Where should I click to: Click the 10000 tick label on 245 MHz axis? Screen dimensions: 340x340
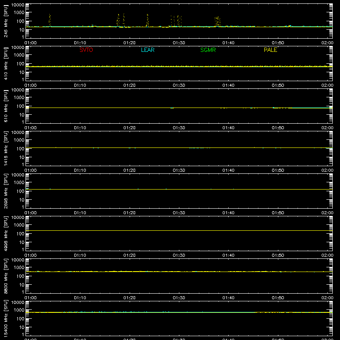tap(18, 5)
